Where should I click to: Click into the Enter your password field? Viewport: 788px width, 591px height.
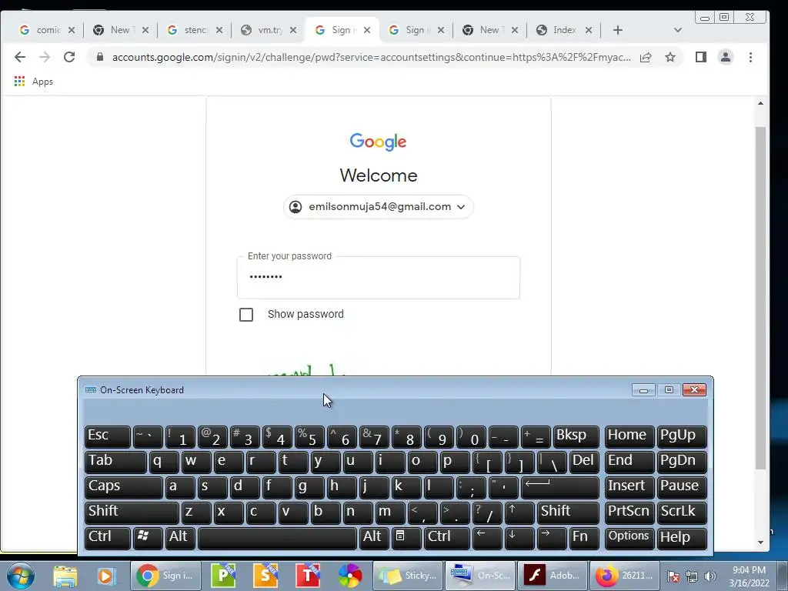(x=379, y=277)
